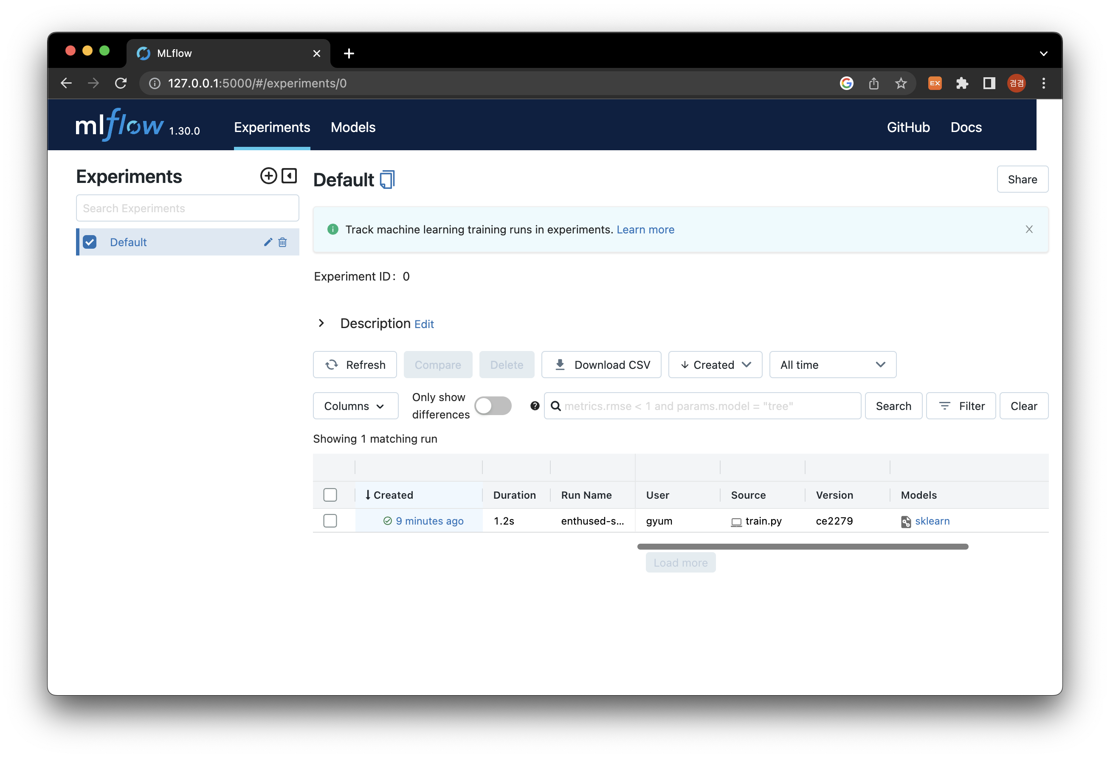
Task: Collapse the experiments sidebar panel icon
Action: pos(289,176)
